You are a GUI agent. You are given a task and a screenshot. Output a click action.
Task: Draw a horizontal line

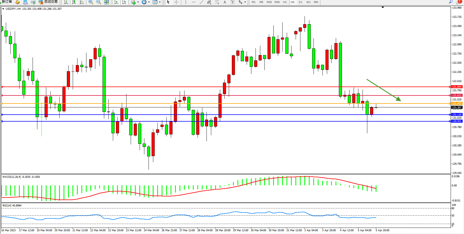(x=194, y=2)
